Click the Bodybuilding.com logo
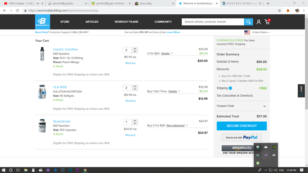This screenshot has width=308, height=173. (x=42, y=22)
